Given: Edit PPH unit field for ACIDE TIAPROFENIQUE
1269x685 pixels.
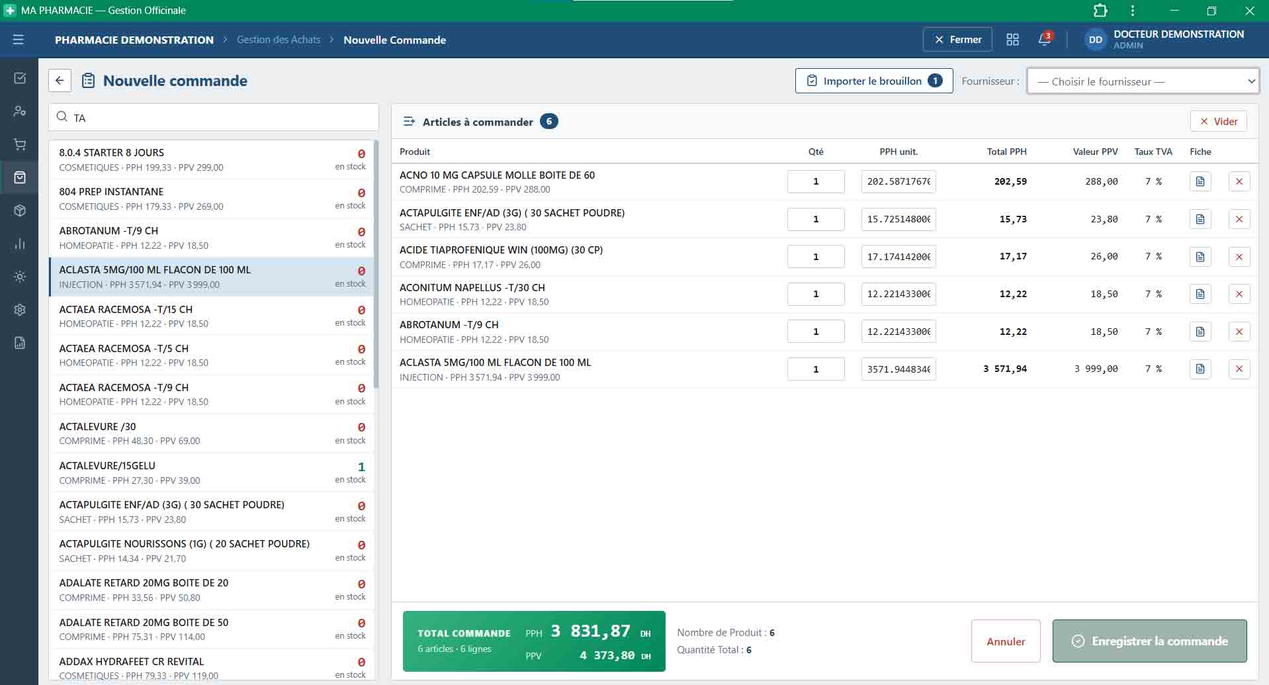Looking at the screenshot, I should tap(898, 257).
